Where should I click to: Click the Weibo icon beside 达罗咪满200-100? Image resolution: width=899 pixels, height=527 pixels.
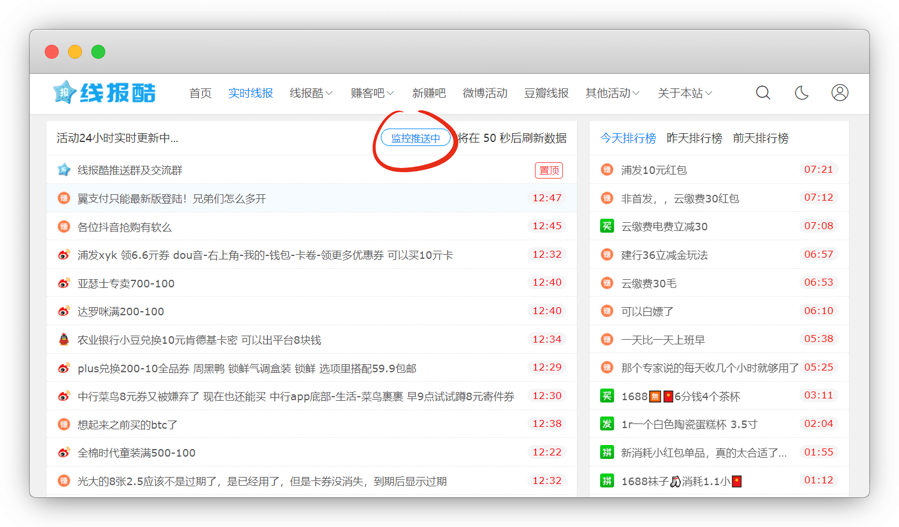pos(64,312)
